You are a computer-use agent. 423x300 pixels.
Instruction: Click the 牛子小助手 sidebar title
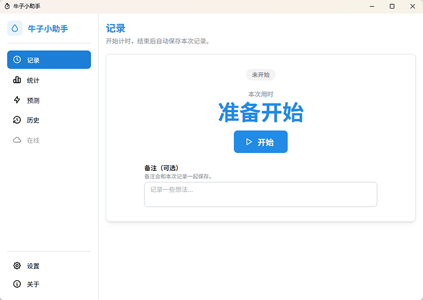coord(48,29)
